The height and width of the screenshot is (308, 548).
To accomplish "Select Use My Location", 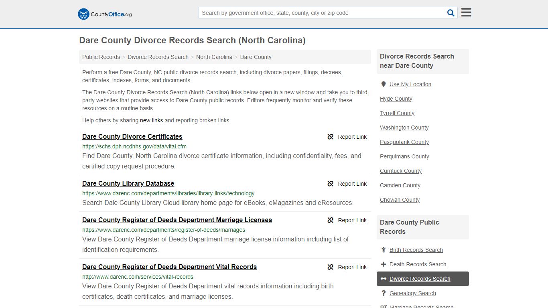I will (x=410, y=84).
